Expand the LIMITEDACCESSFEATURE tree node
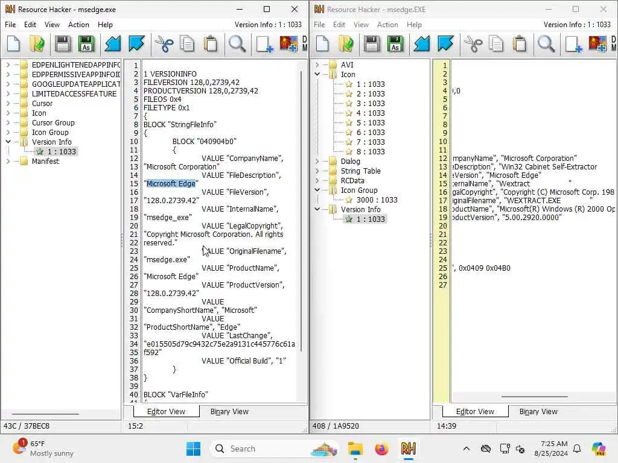Viewport: 618px width, 463px height. tap(8, 93)
